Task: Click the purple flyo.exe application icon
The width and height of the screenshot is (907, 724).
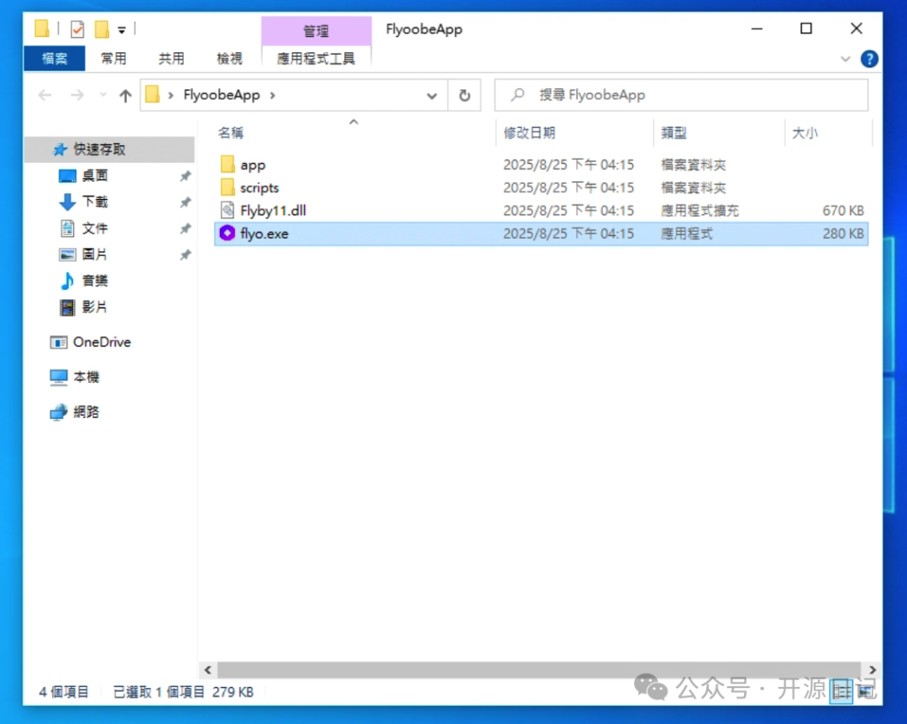Action: point(228,233)
